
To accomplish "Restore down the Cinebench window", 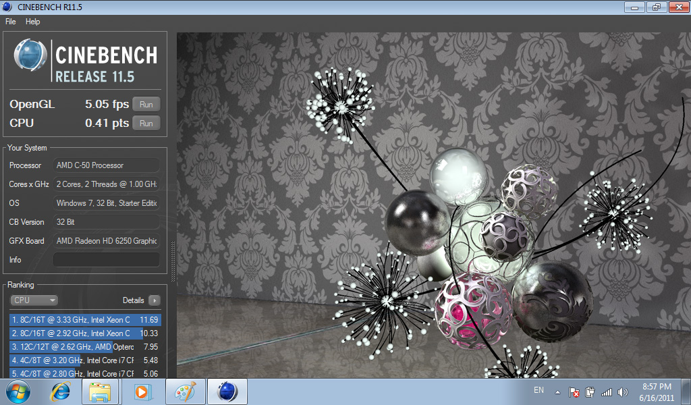I will [x=657, y=7].
